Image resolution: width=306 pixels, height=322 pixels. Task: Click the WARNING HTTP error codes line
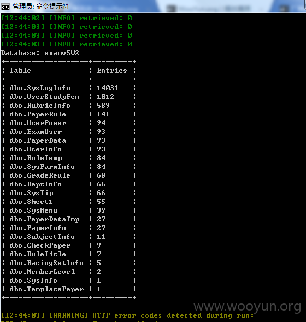point(127,315)
